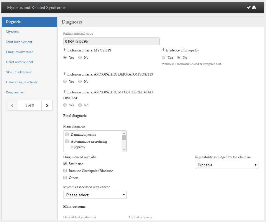
Task: Go to next page with right chevron
Action: pyautogui.click(x=47, y=105)
